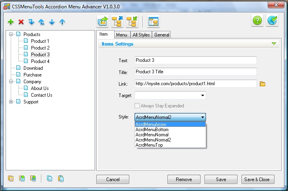Close the Accordion Menu Advancer window

click(x=276, y=5)
